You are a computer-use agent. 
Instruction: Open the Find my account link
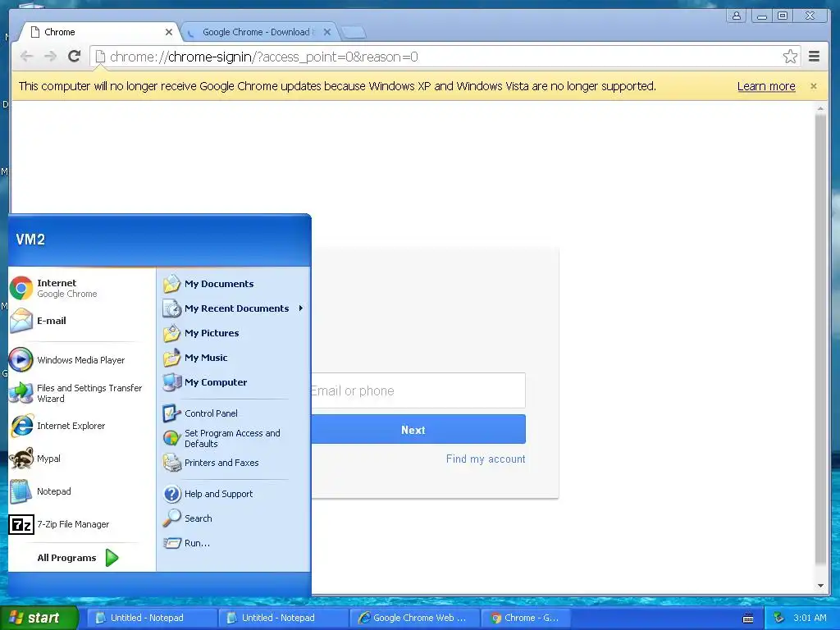pos(486,459)
